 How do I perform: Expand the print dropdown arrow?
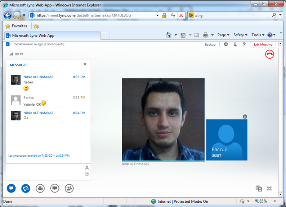point(213,35)
